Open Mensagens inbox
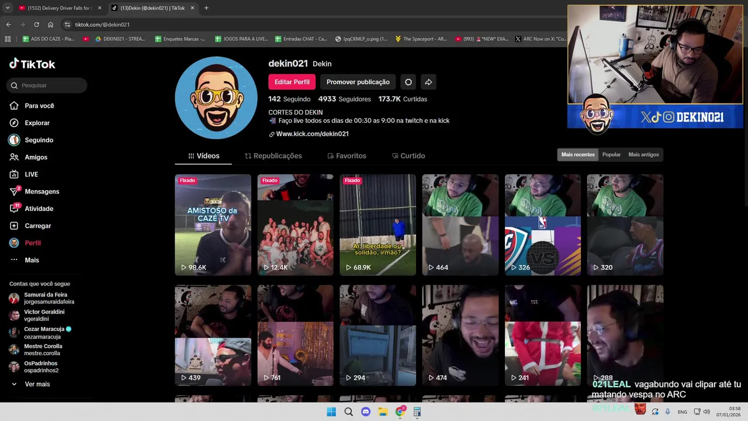This screenshot has height=421, width=748. [34, 192]
